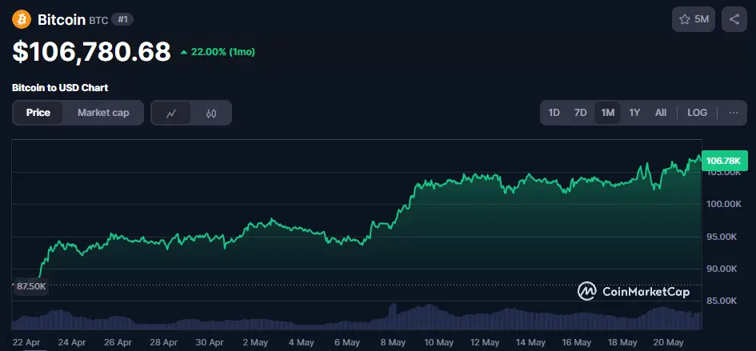
Task: Click the 6 May date label
Action: [x=347, y=342]
